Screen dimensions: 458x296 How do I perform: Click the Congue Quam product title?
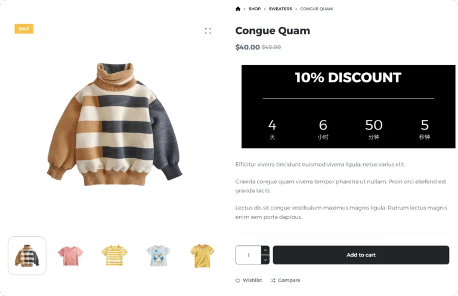[x=273, y=31]
